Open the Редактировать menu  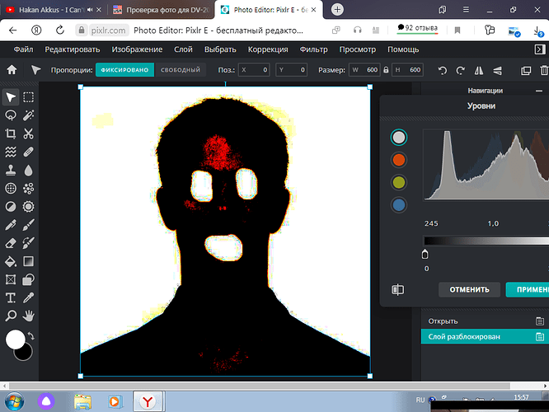pos(73,49)
